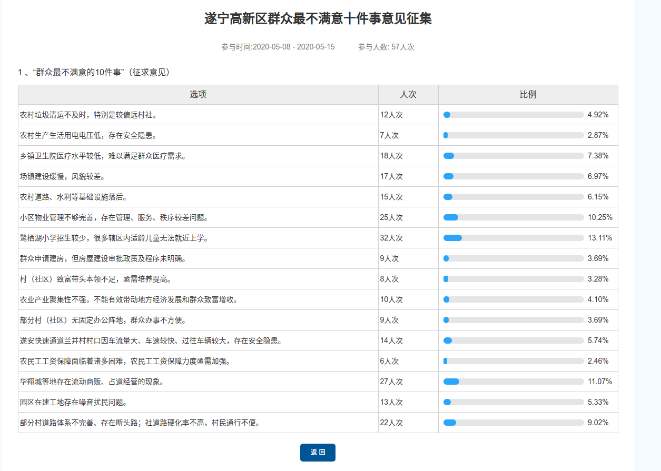This screenshot has height=471, width=661.
Task: Click the 9.02% progress bar
Action: tap(514, 423)
